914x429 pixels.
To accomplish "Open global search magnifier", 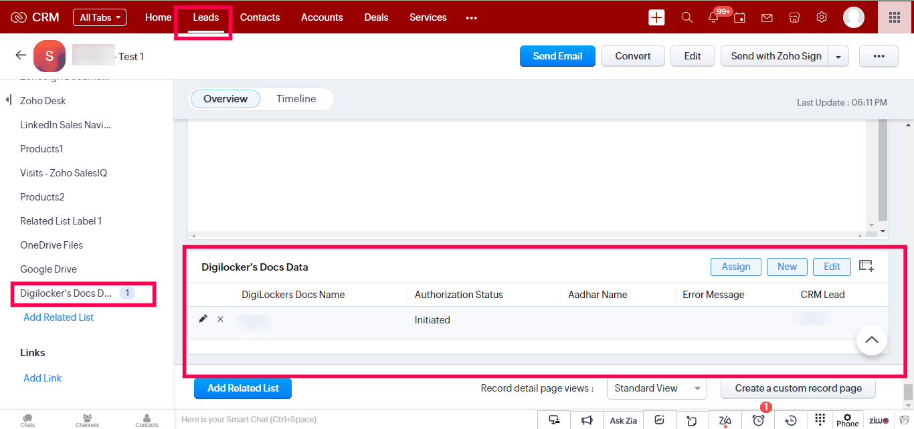I will 687,17.
